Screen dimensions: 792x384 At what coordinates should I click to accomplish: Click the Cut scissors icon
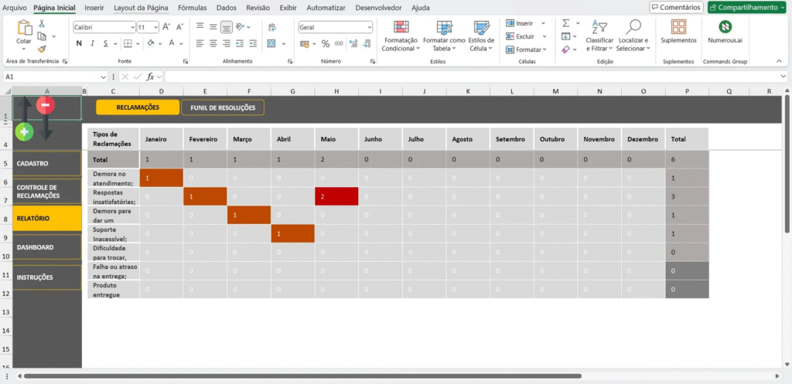42,23
